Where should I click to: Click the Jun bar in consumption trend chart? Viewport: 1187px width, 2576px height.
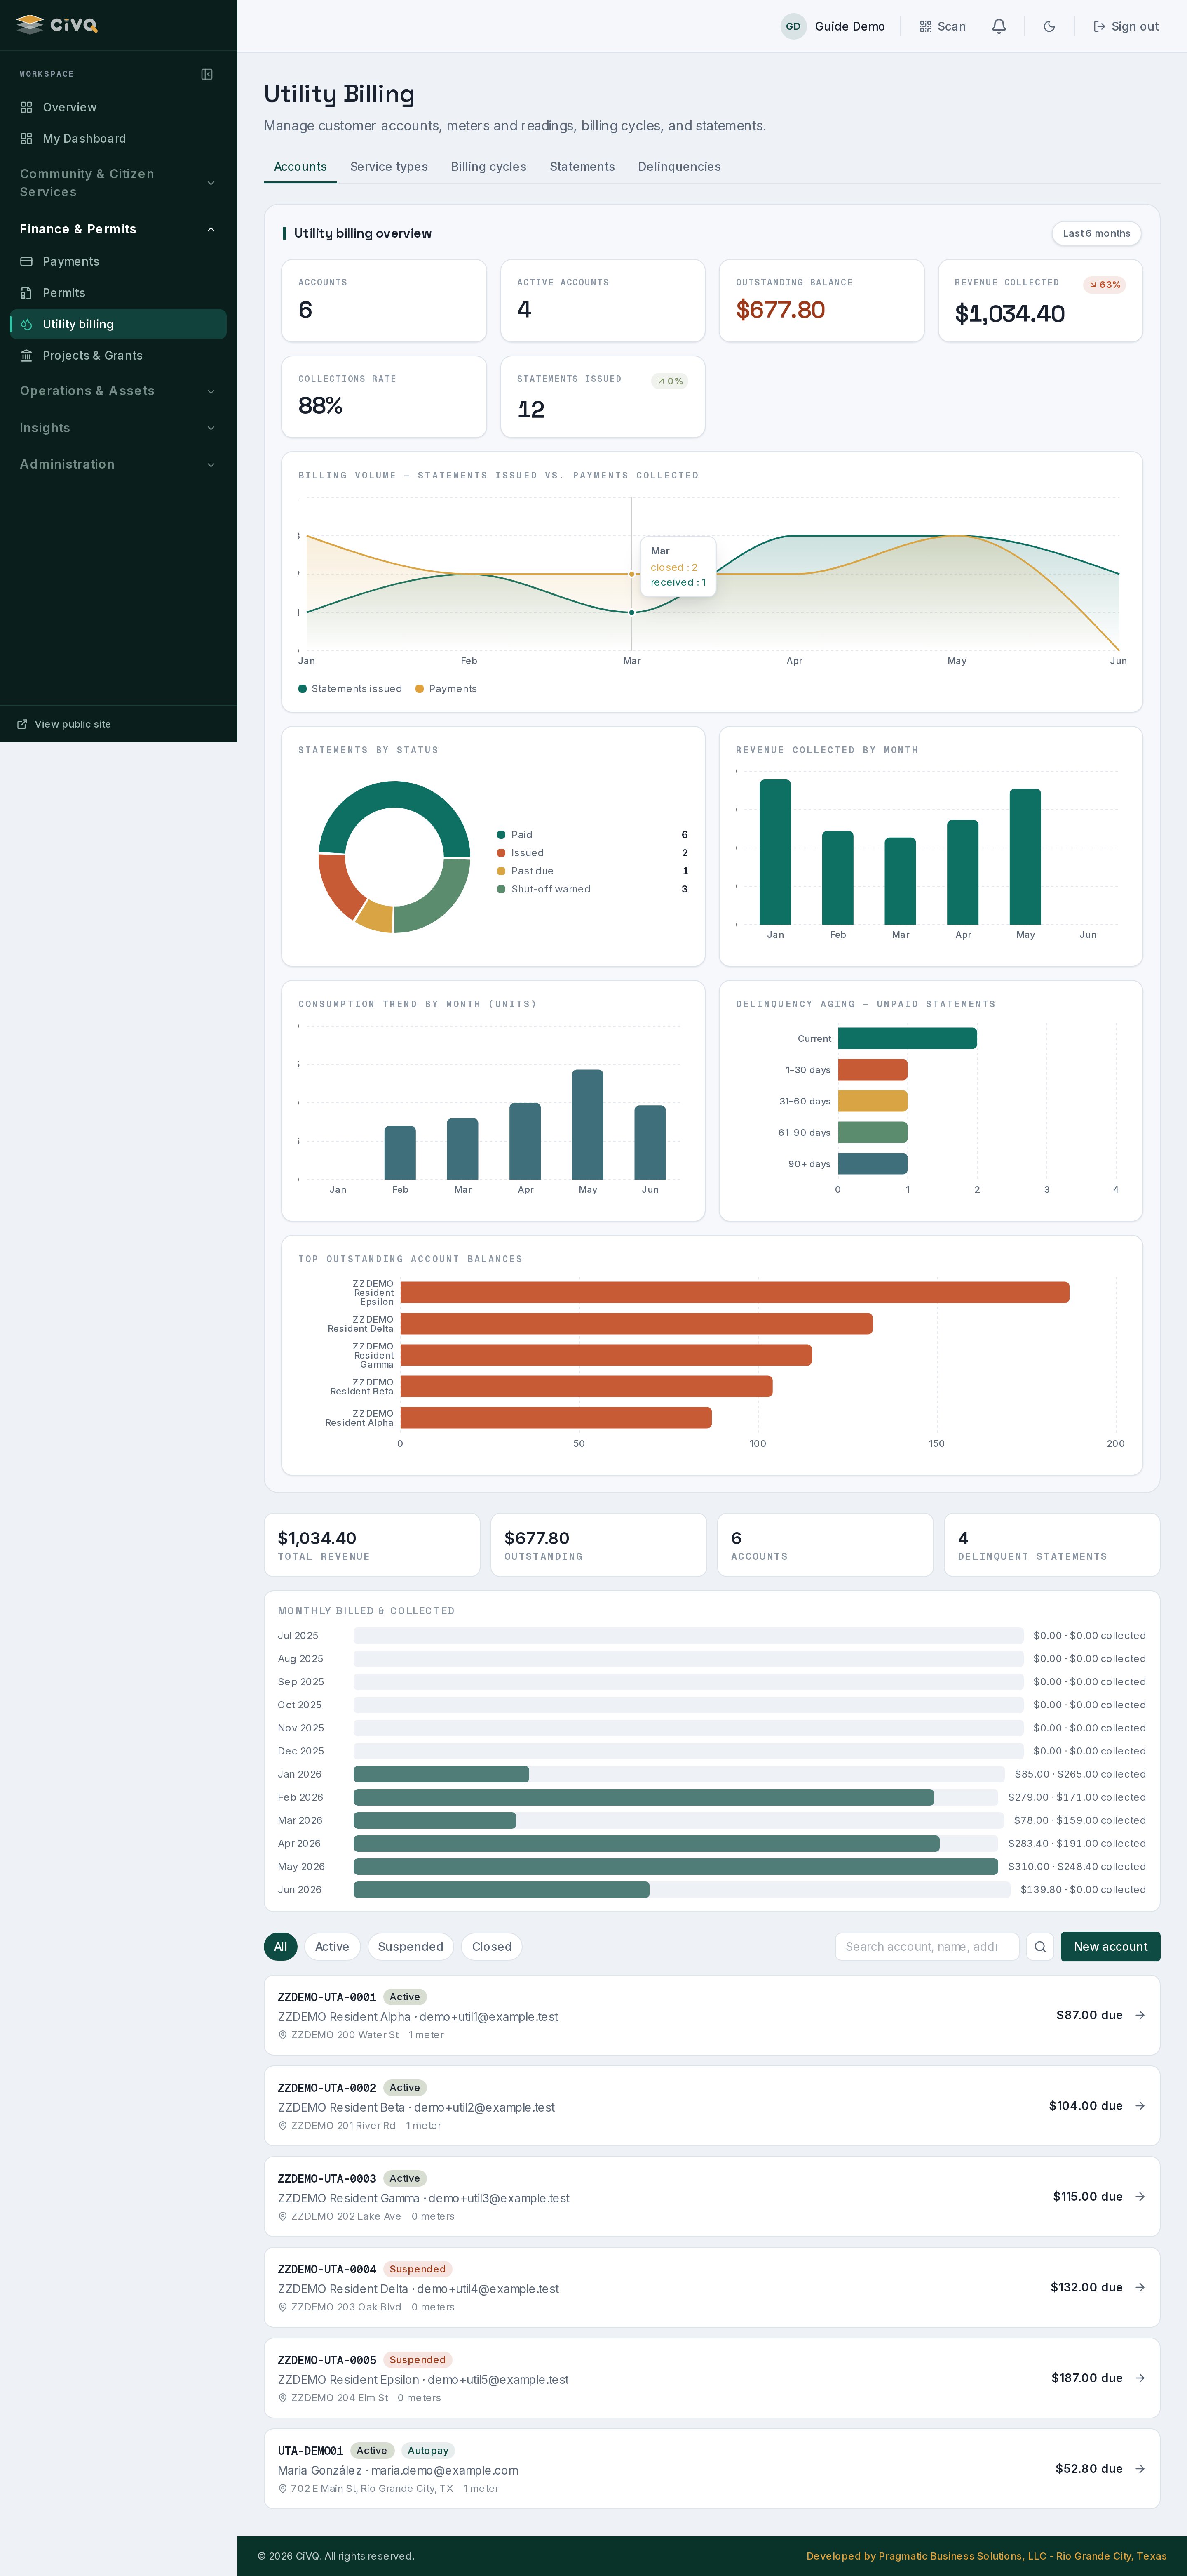(x=650, y=1142)
